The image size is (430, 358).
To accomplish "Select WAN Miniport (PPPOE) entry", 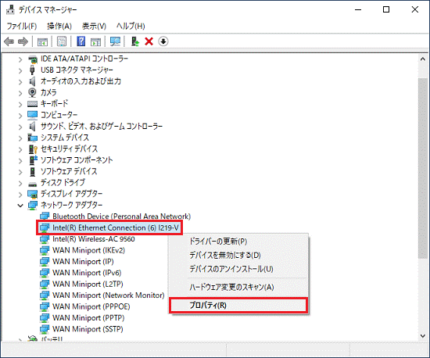I will [91, 306].
